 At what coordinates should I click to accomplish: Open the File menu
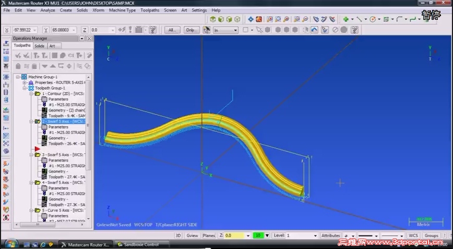[6, 10]
